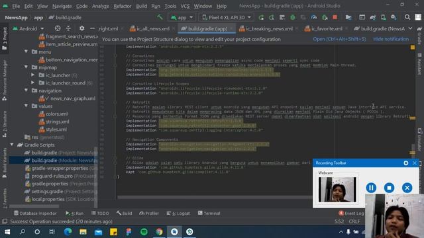Select proguard-rules.pro file

tap(61, 176)
